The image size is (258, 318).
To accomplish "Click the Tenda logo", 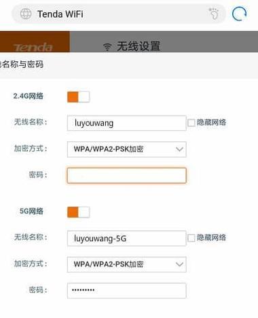I will [x=33, y=48].
